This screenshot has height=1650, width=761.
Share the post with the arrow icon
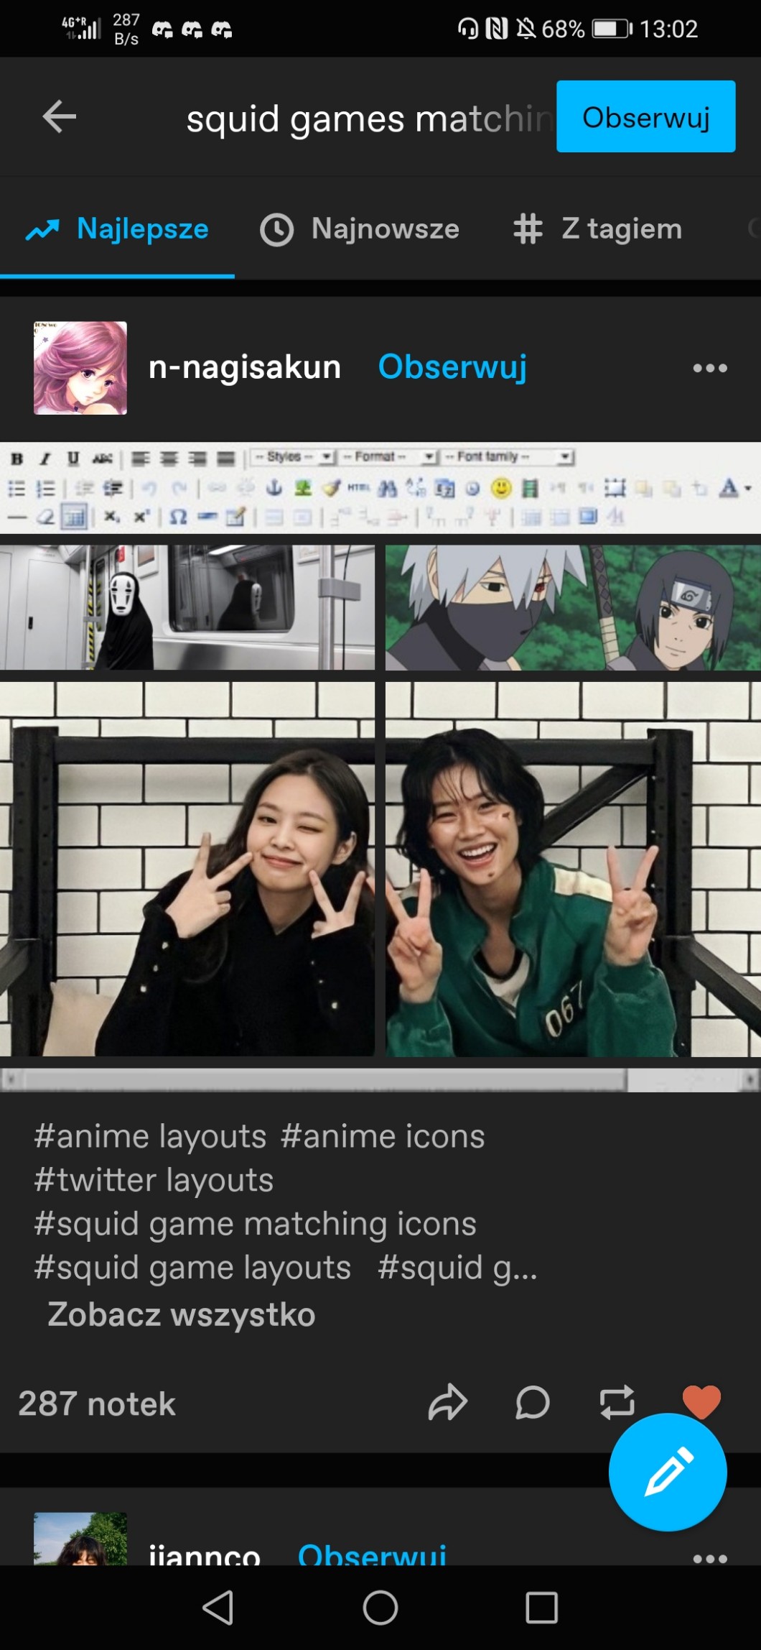click(x=447, y=1402)
